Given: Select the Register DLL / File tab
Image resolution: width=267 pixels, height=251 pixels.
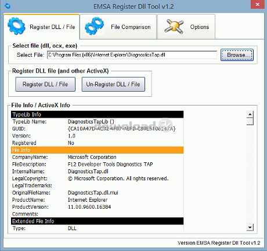Looking at the screenshot, I should (x=41, y=27).
